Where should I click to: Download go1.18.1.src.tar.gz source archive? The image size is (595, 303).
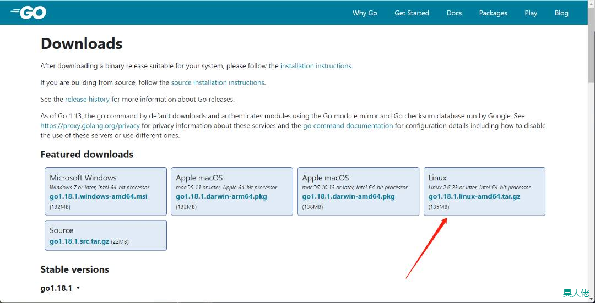[79, 241]
